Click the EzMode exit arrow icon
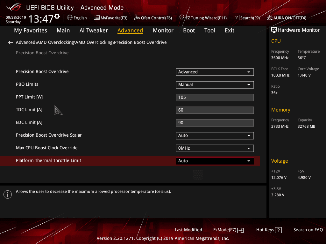The image size is (326, 244). pyautogui.click(x=241, y=230)
